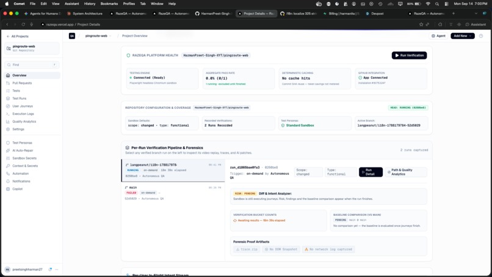The width and height of the screenshot is (492, 277).
Task: Click No network log captured chip
Action: click(x=328, y=249)
